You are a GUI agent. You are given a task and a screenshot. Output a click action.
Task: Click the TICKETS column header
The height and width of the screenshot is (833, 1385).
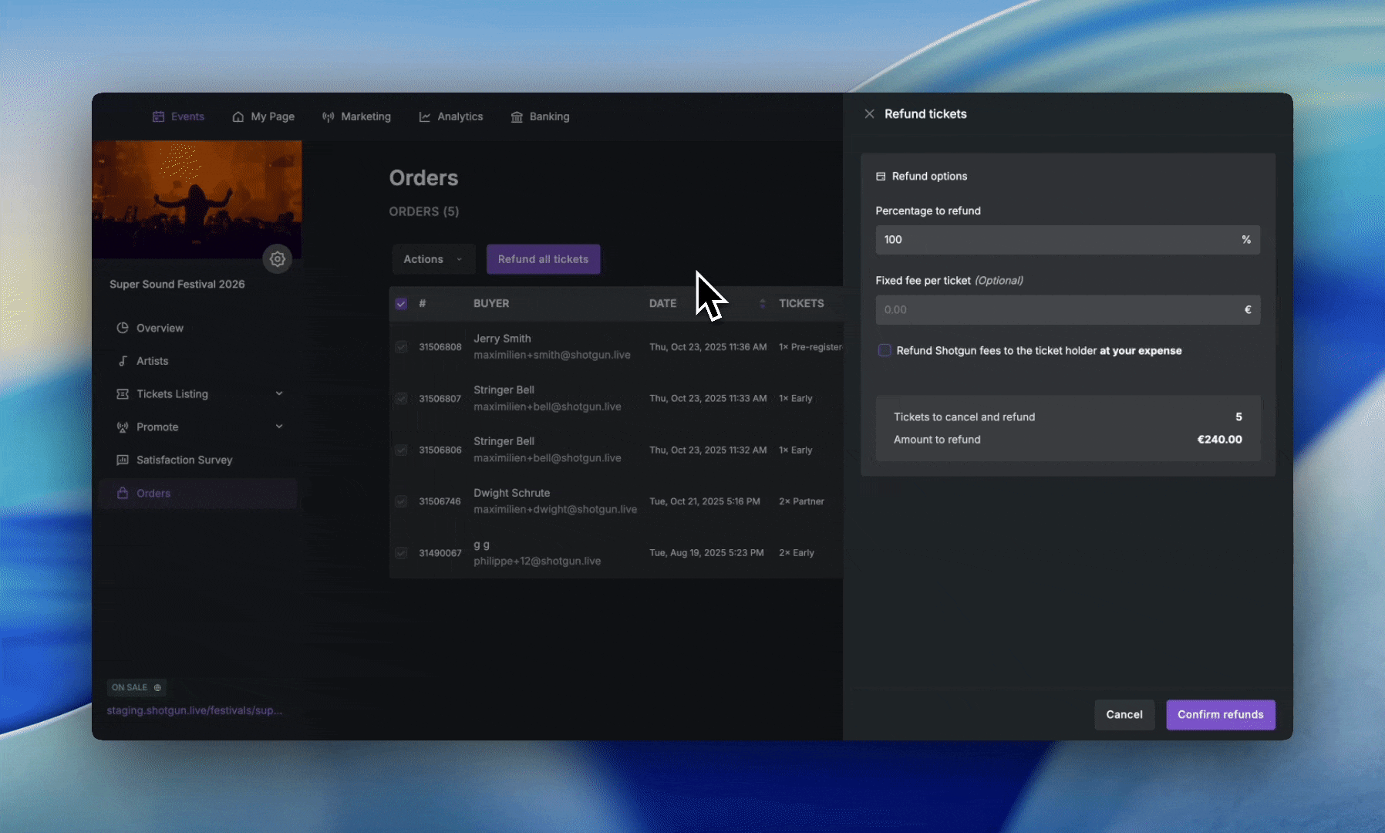pos(801,304)
